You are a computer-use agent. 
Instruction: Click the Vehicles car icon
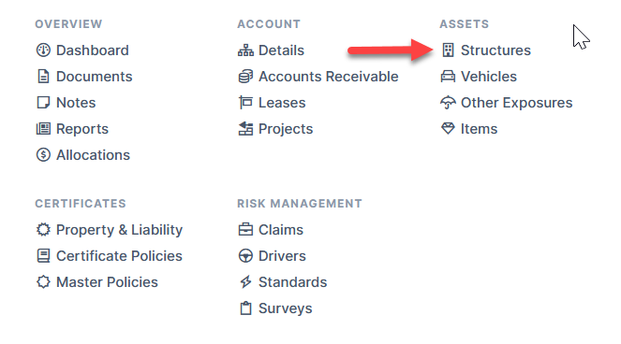pos(448,77)
